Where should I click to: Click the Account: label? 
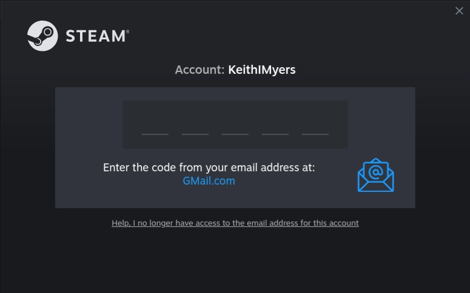tap(200, 70)
